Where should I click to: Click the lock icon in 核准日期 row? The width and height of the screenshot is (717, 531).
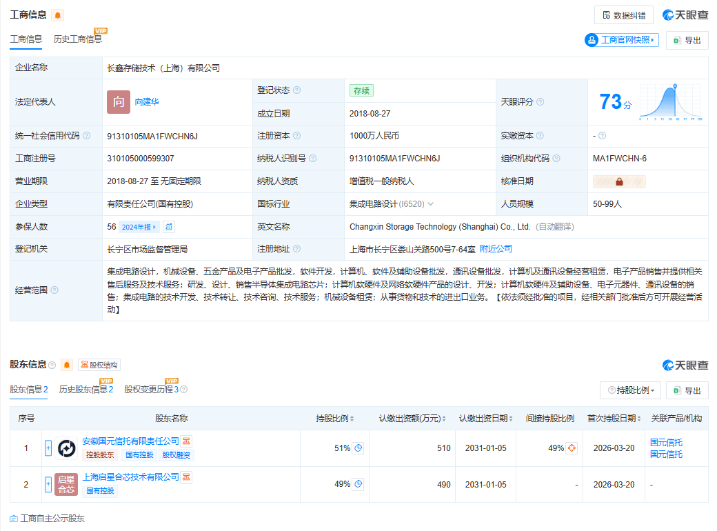pyautogui.click(x=619, y=181)
